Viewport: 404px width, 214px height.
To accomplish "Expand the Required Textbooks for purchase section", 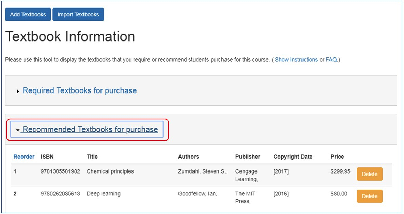I will (79, 91).
